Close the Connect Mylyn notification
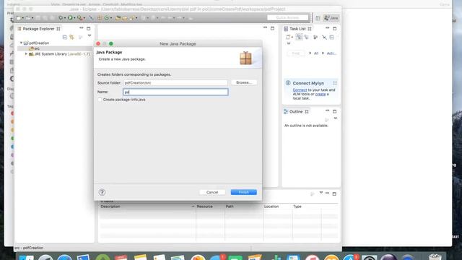Image resolution: width=462 pixels, height=260 pixels. click(x=335, y=83)
